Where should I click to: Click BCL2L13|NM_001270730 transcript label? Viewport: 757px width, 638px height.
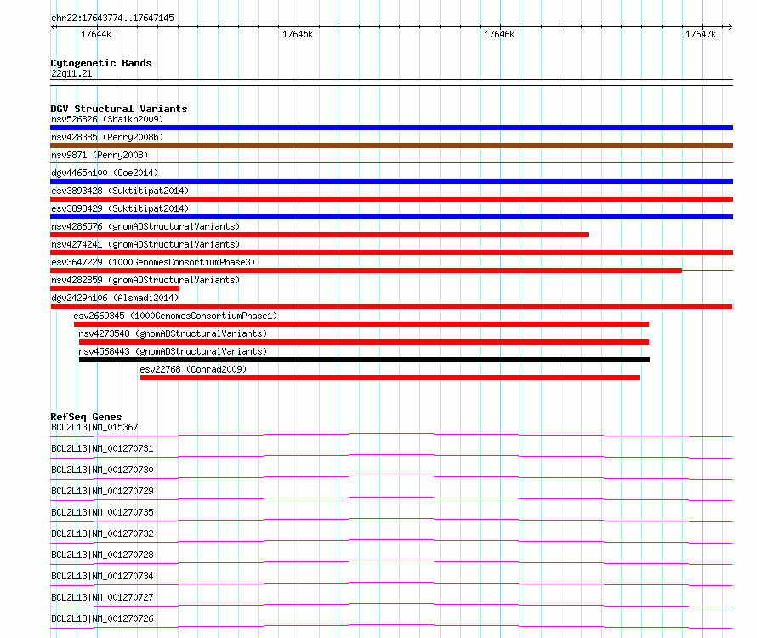coord(102,470)
